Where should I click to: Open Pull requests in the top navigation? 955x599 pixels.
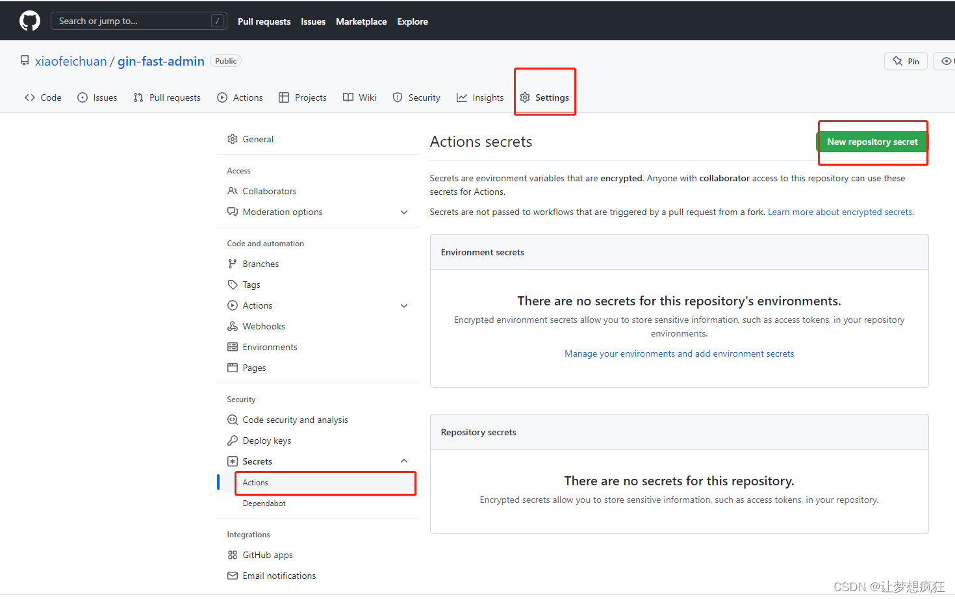(264, 21)
